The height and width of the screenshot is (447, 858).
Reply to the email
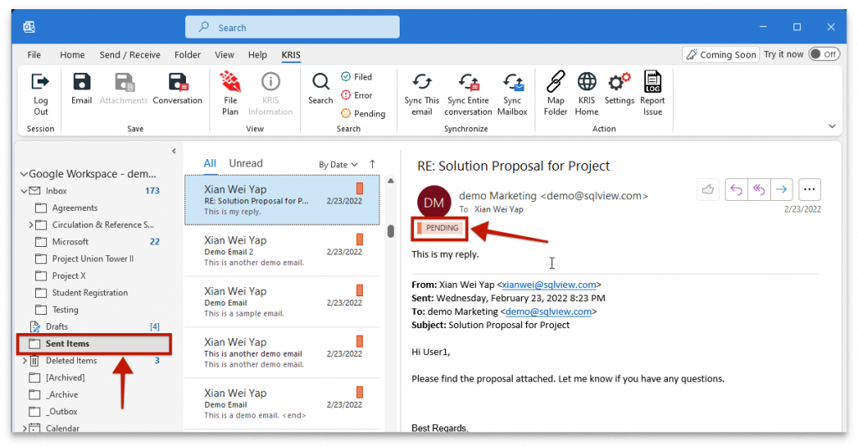pyautogui.click(x=737, y=190)
